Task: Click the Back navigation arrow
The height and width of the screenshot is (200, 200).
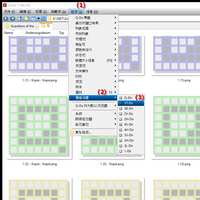Action: click(x=6, y=19)
